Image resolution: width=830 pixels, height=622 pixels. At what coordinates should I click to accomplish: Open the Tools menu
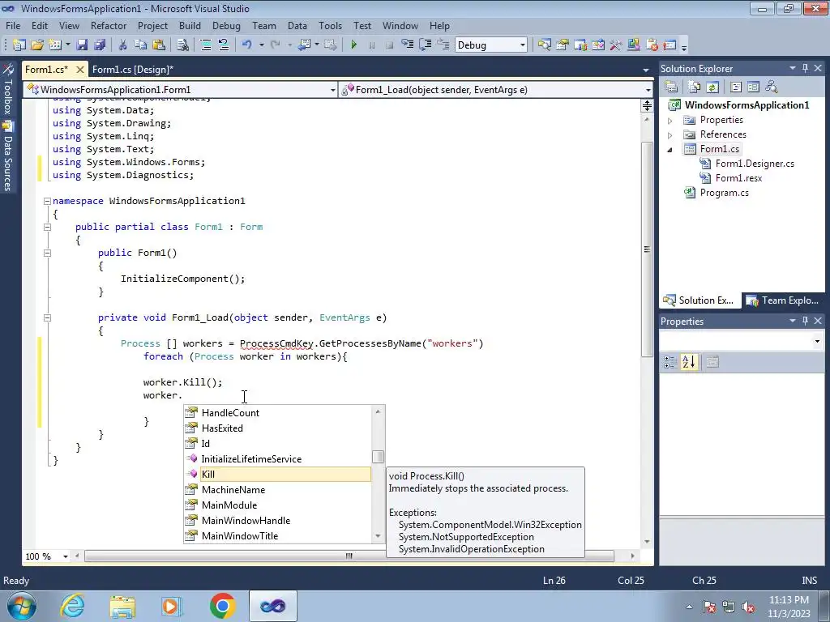[x=330, y=25]
